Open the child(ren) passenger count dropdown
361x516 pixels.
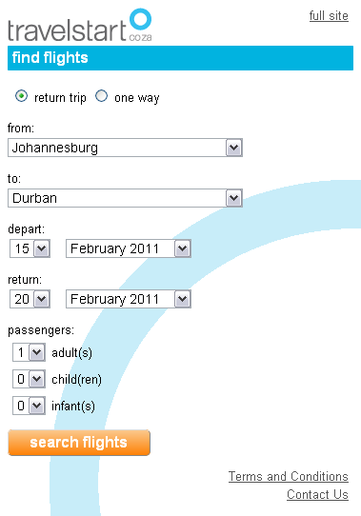click(29, 379)
